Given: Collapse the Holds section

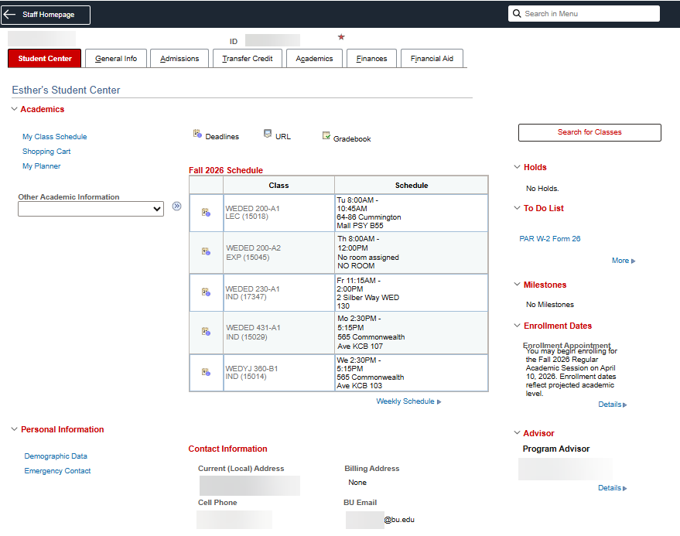Looking at the screenshot, I should click(517, 167).
